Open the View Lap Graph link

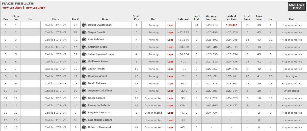35,8
